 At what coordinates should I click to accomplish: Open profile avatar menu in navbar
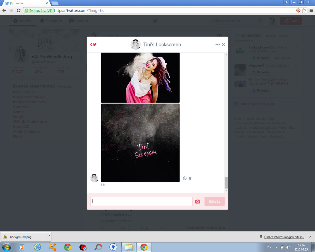(x=272, y=21)
